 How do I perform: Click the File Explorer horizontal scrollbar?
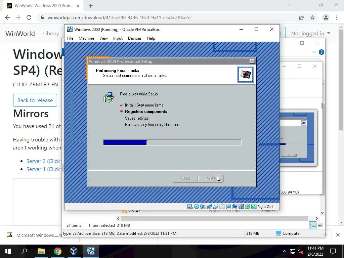tap(215, 218)
